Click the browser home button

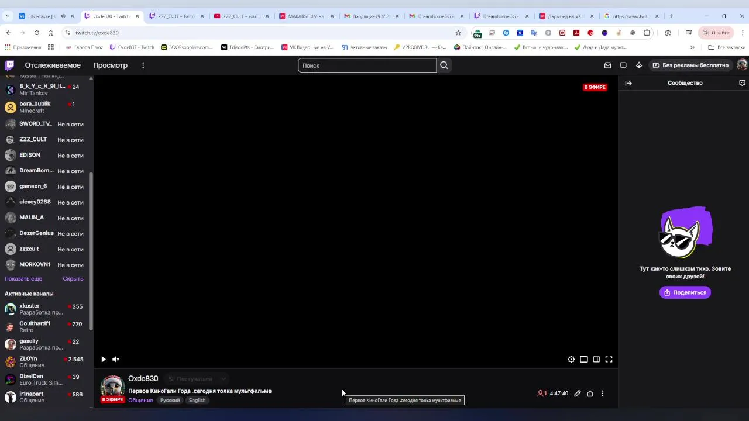click(51, 33)
